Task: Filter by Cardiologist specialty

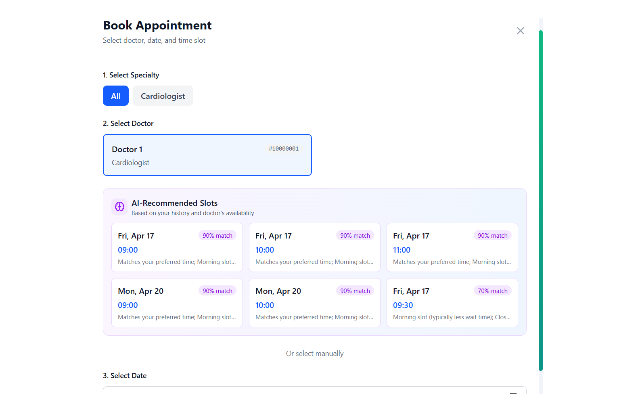Action: point(163,96)
